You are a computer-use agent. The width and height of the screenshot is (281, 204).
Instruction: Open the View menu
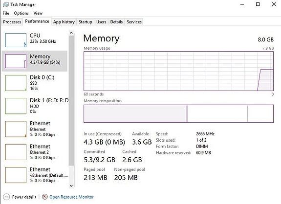pos(38,13)
